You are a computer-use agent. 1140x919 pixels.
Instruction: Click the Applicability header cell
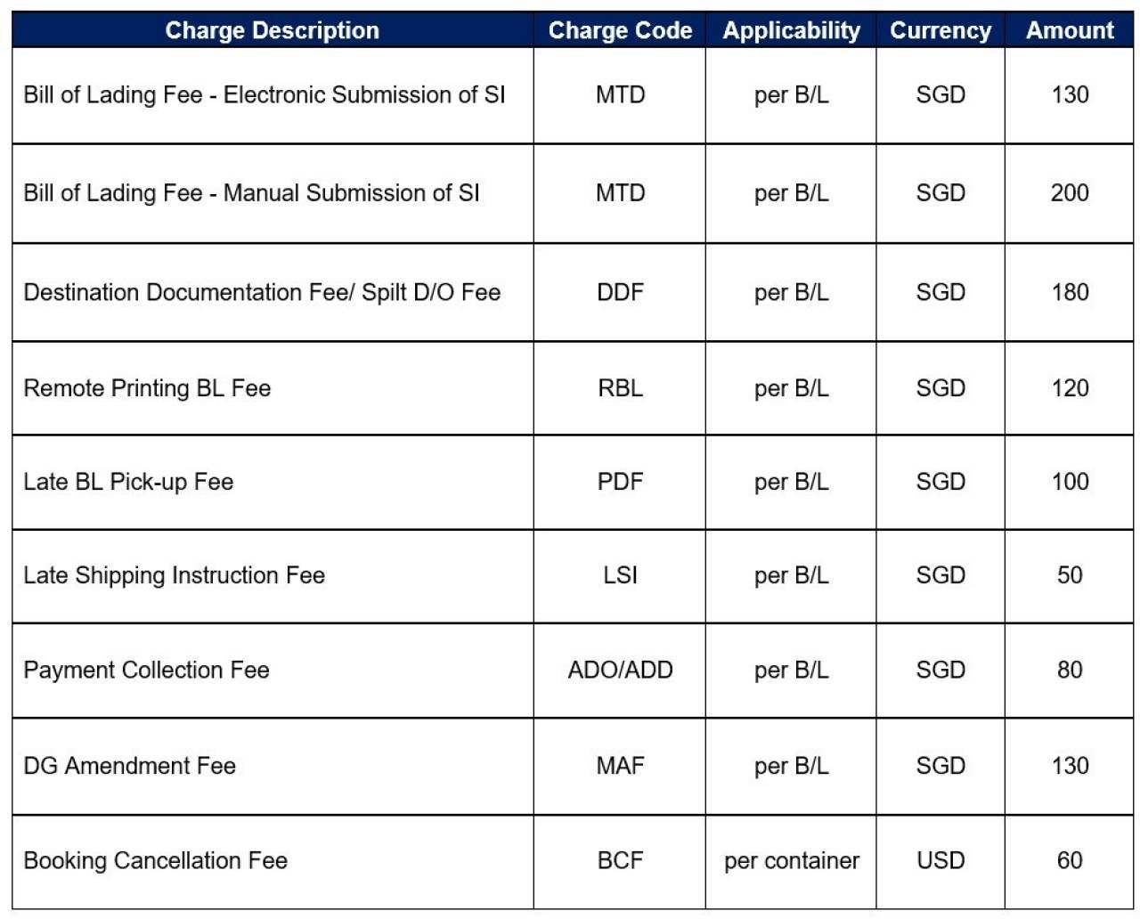tap(791, 30)
